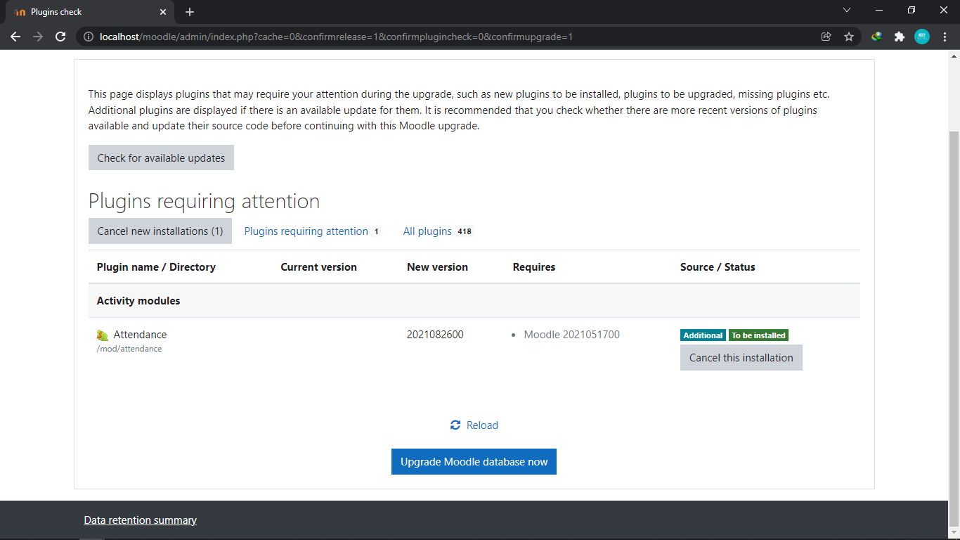Click the Requires column header
960x540 pixels.
[534, 267]
